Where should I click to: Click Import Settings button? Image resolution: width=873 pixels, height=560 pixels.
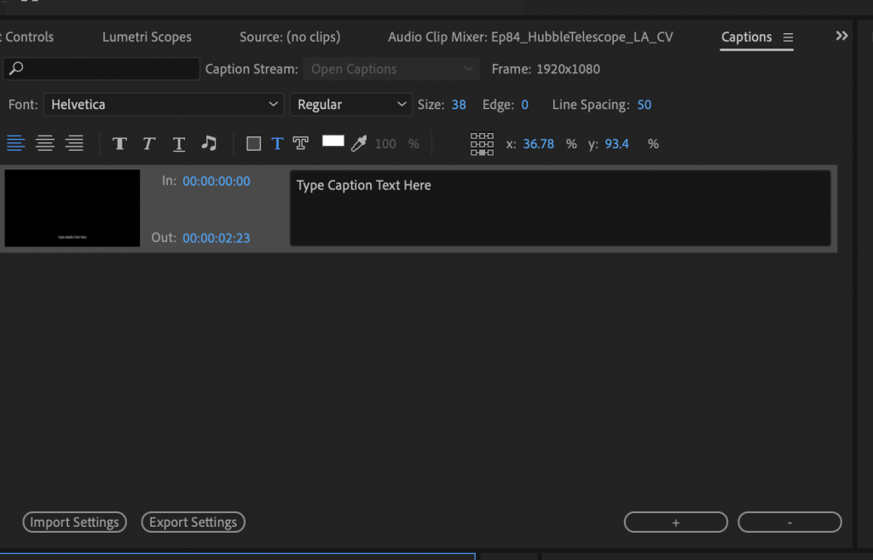[x=74, y=522]
